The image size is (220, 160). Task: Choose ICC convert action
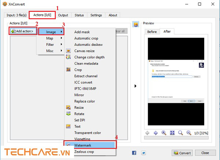90,82
